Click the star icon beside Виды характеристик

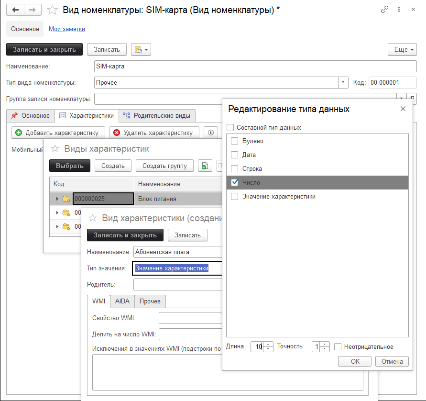pos(55,149)
